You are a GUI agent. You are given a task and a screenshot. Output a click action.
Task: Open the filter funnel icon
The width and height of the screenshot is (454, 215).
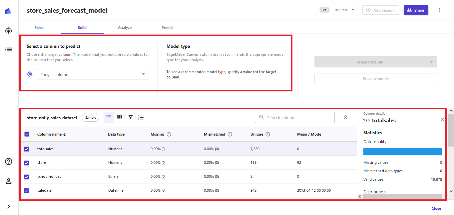pos(131,117)
